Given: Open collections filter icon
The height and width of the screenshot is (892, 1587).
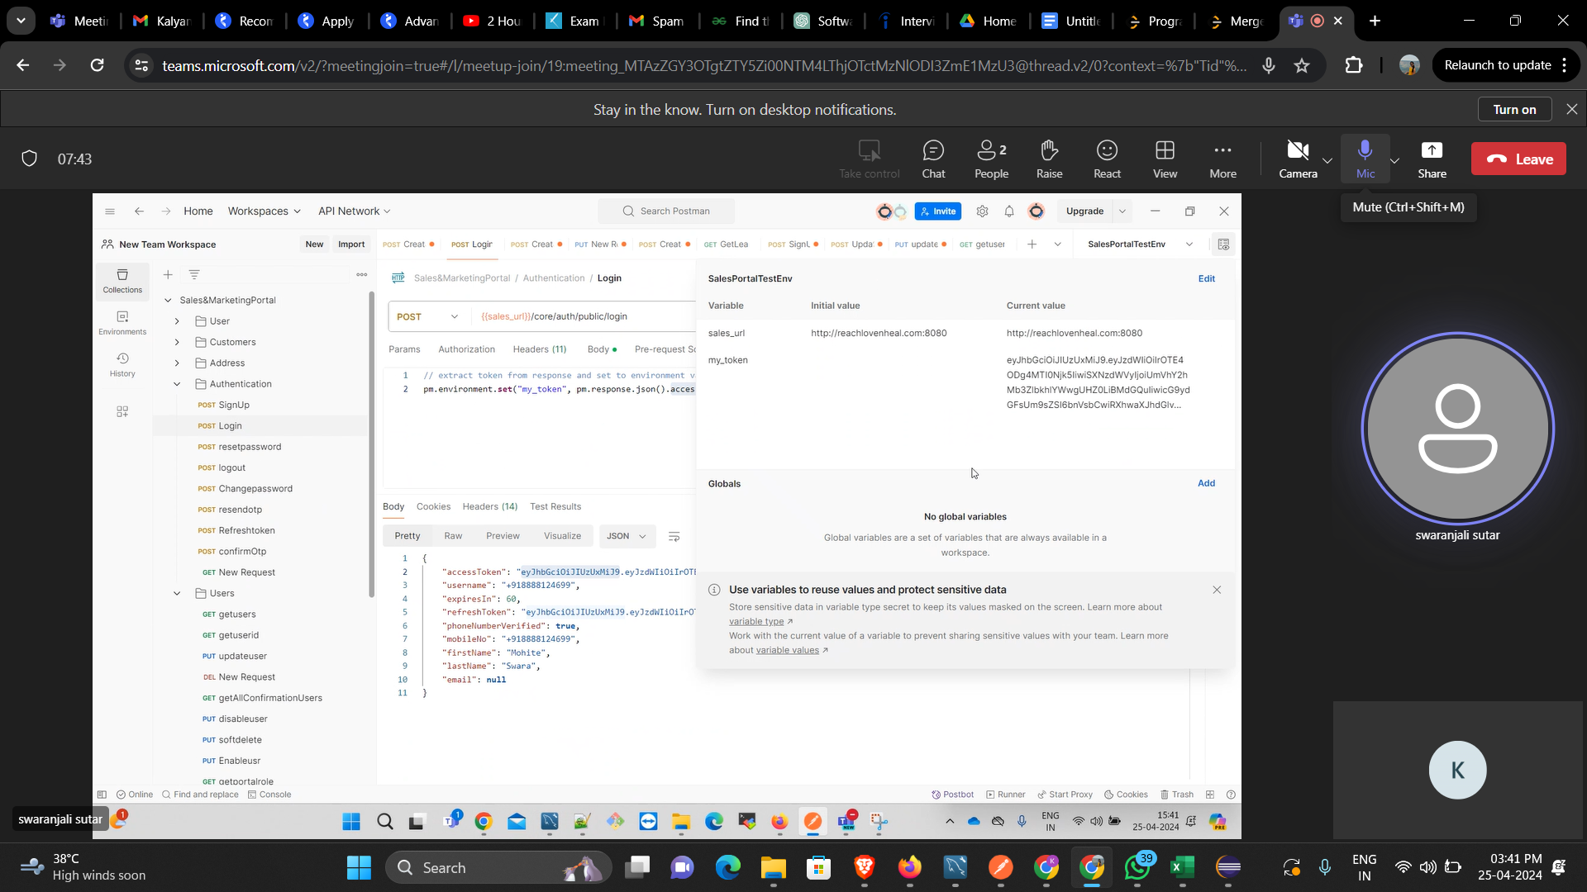Looking at the screenshot, I should (194, 275).
